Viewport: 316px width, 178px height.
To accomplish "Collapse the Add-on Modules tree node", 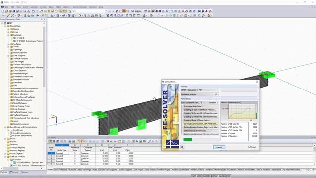I will [x=5, y=157].
